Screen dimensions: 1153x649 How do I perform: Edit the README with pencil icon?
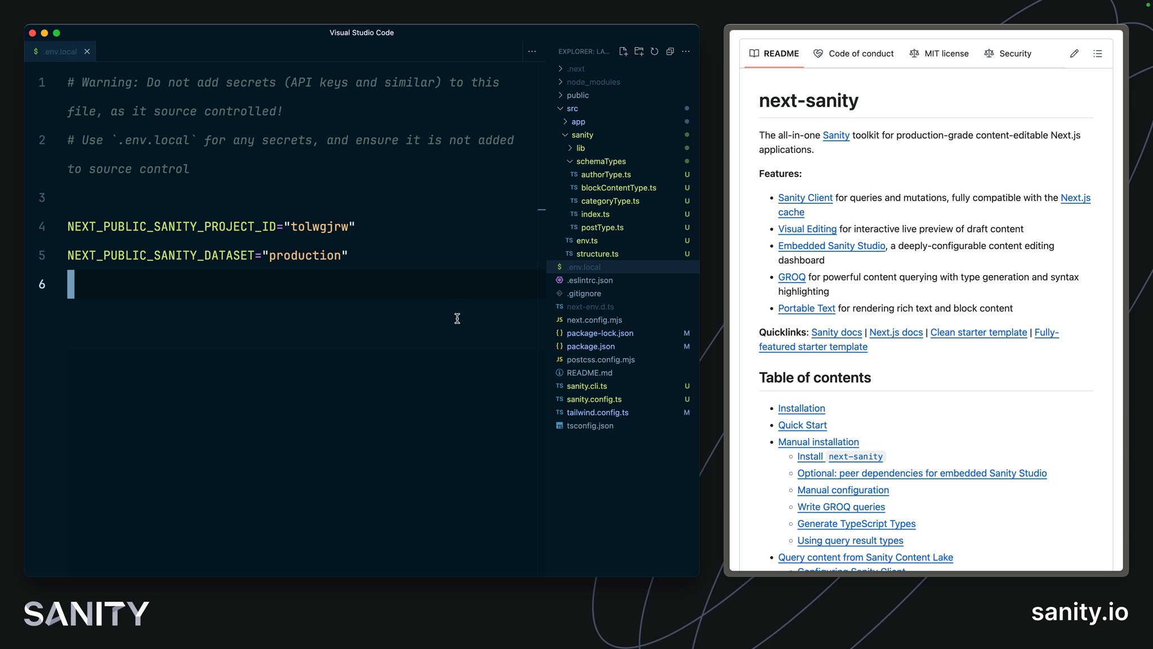pos(1074,54)
